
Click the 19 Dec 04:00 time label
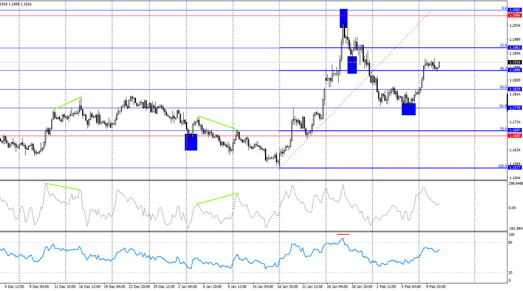coord(114,287)
